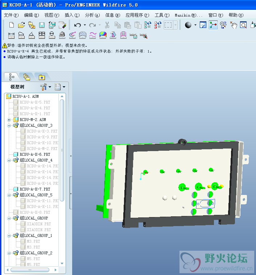Open the 编辑(E) menu
The width and height of the screenshot is (256, 275).
tap(32, 15)
